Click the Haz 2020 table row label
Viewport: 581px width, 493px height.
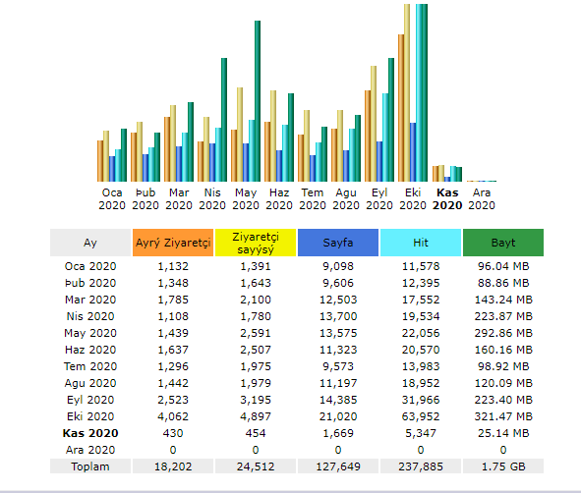(90, 350)
